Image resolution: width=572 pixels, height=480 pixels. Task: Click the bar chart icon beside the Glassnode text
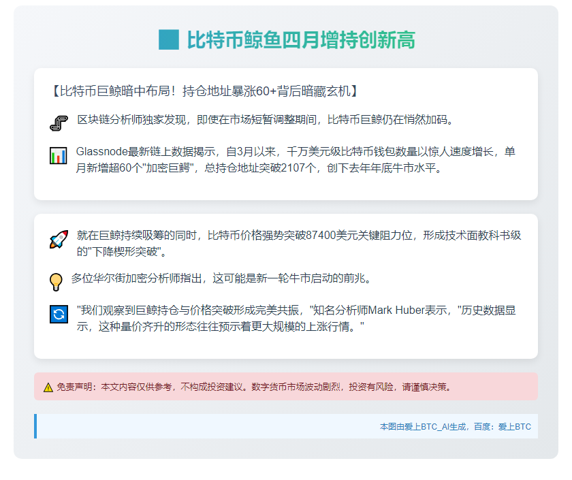pos(59,155)
